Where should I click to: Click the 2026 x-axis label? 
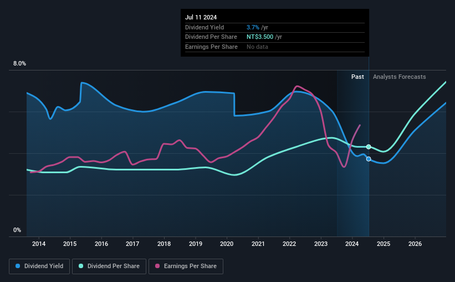coord(415,244)
